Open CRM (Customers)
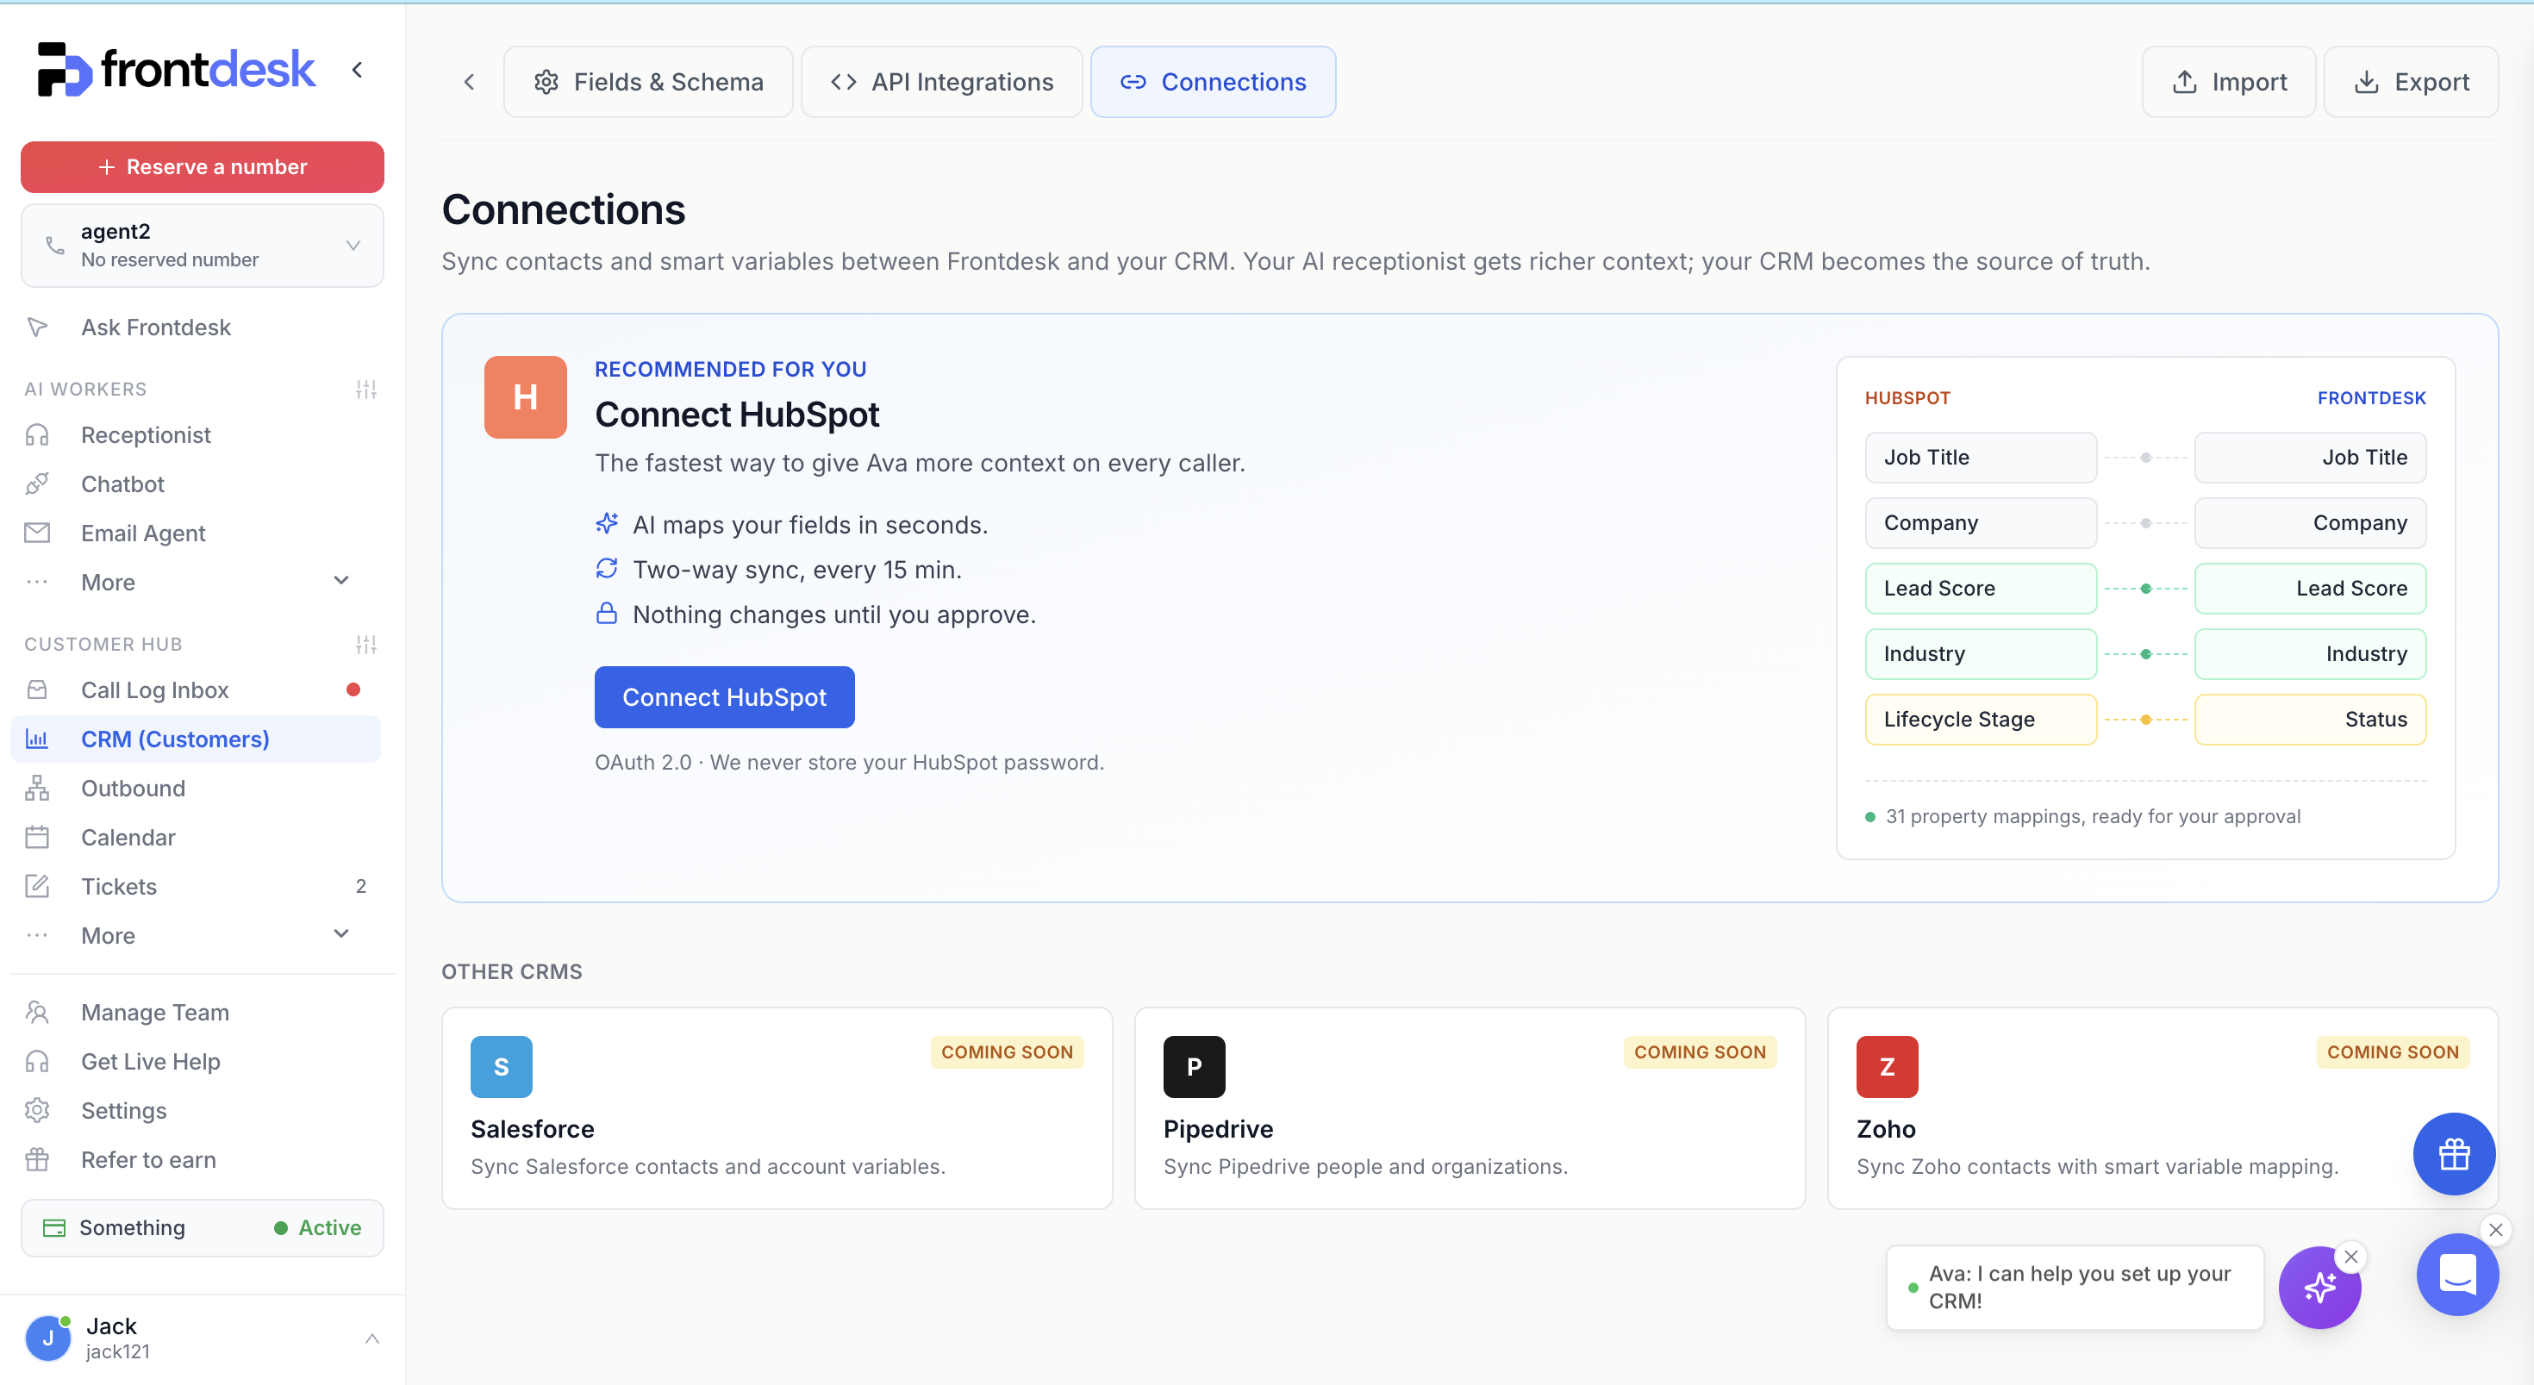This screenshot has height=1385, width=2534. [x=196, y=739]
